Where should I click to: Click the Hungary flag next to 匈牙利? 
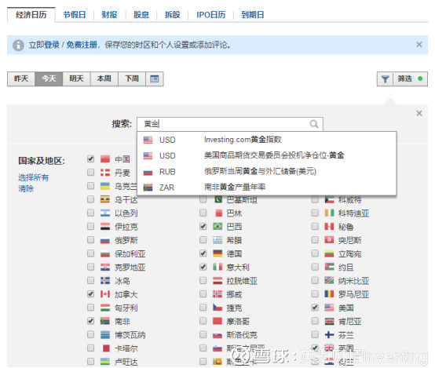(x=105, y=308)
